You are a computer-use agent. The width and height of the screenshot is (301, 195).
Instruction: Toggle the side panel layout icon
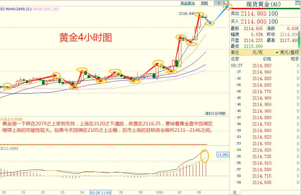226,3
